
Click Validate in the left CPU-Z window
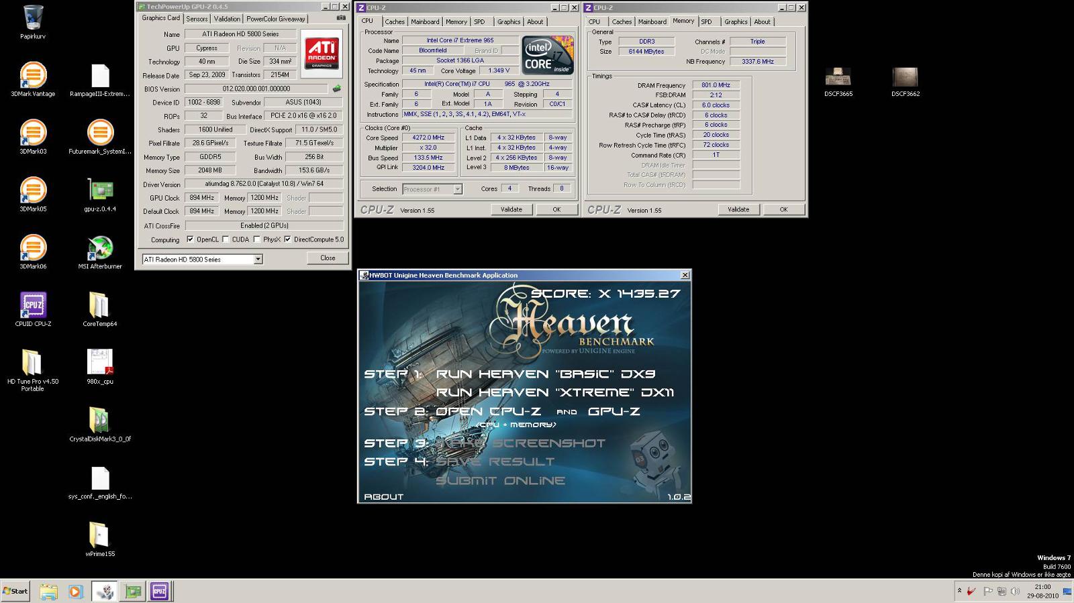click(511, 209)
